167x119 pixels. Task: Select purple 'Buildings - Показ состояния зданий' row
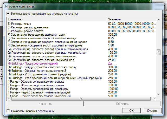click(82, 64)
